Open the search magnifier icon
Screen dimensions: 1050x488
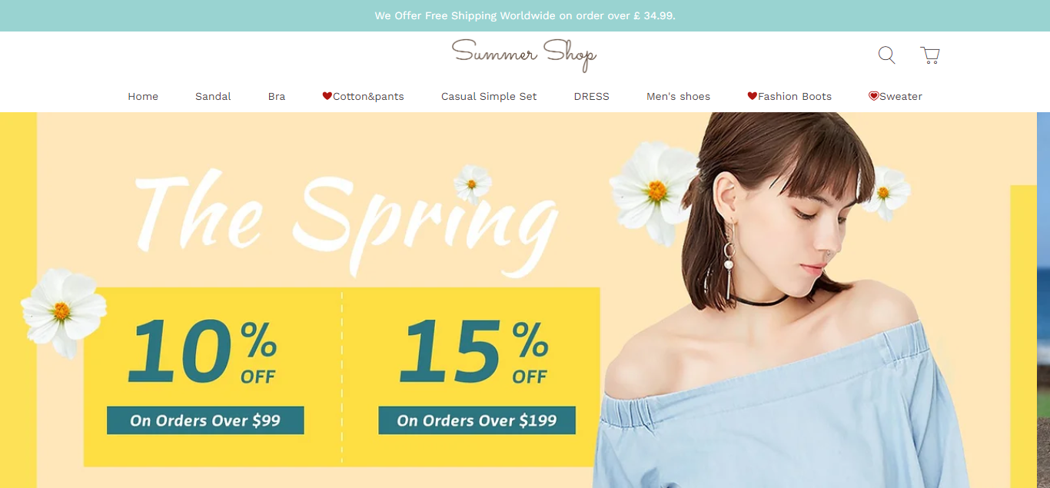pyautogui.click(x=886, y=55)
